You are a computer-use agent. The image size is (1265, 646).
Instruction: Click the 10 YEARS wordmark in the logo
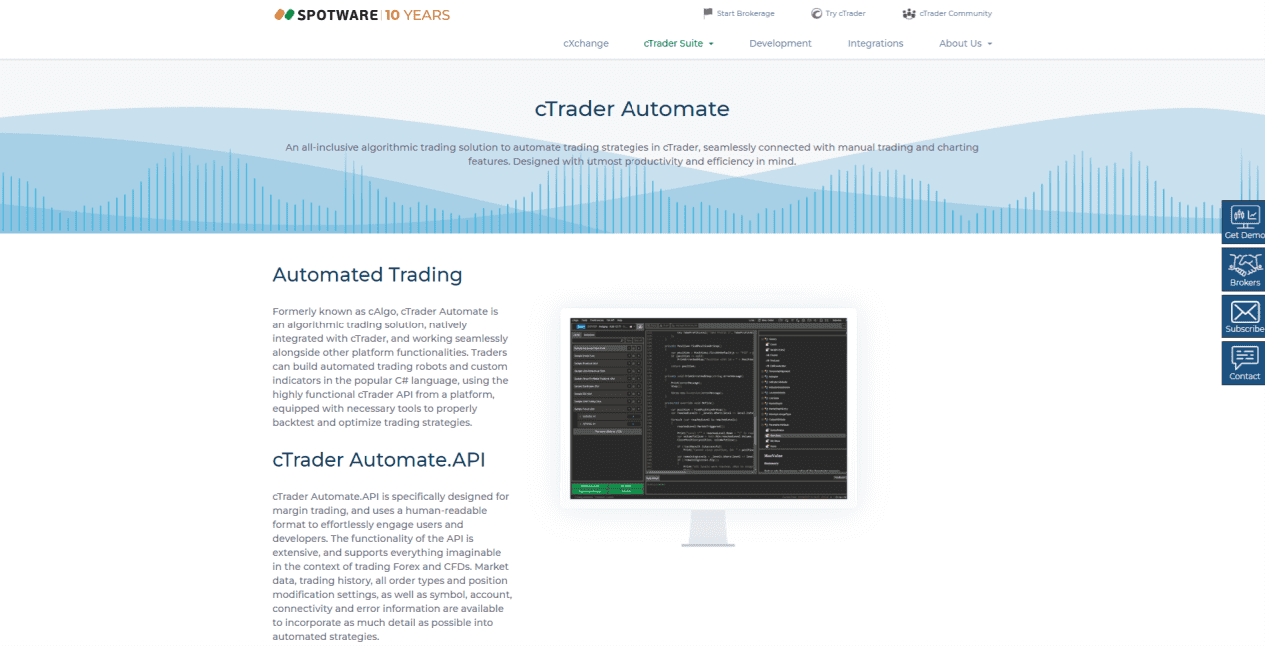419,12
